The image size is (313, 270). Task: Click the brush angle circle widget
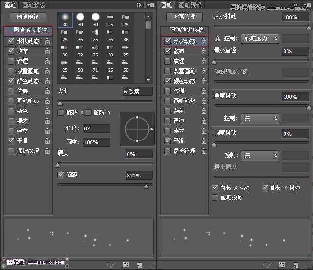(137, 129)
